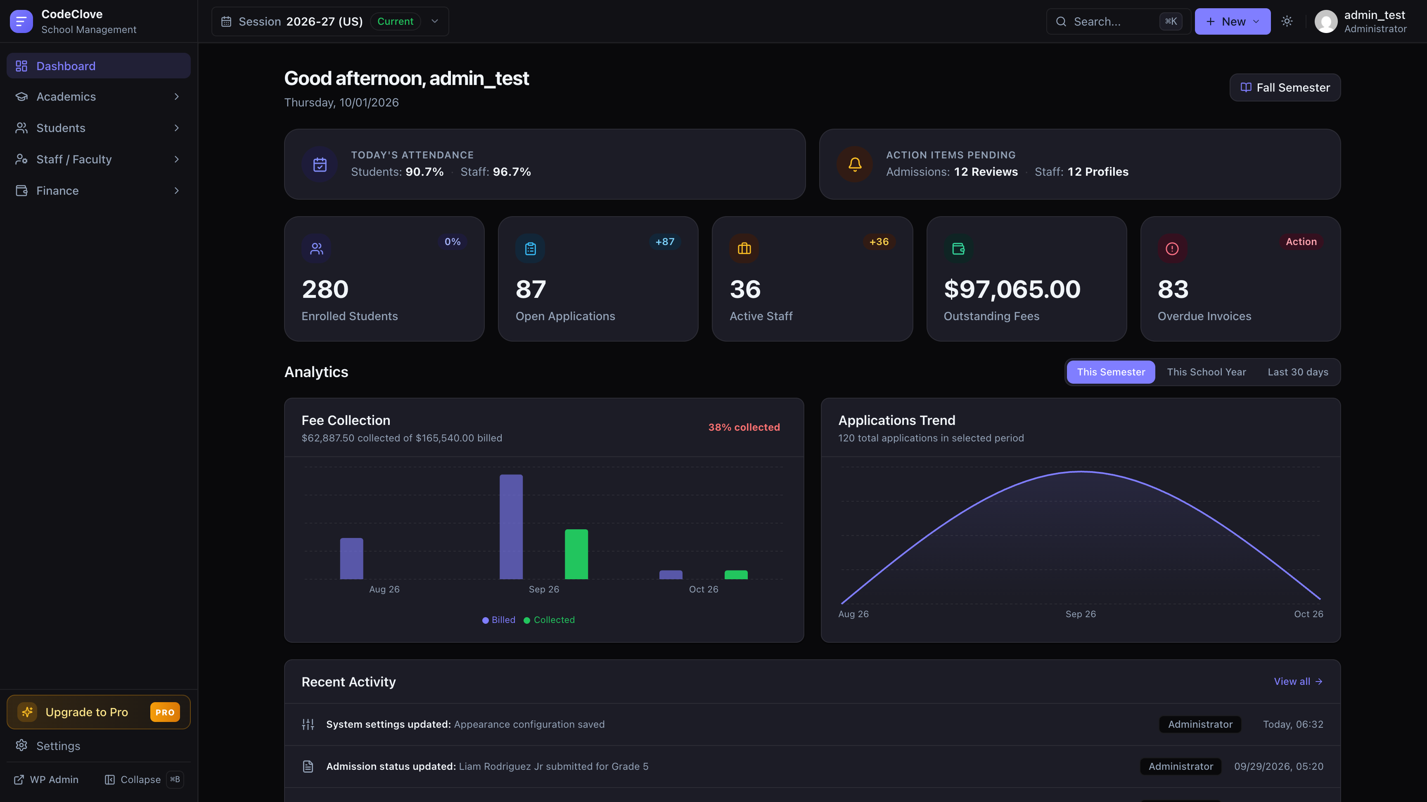The height and width of the screenshot is (802, 1427).
Task: Open the New button dropdown caret
Action: (1256, 21)
